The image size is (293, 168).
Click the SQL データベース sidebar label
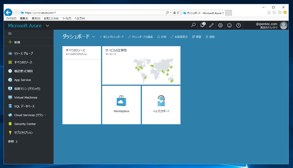pos(24,106)
